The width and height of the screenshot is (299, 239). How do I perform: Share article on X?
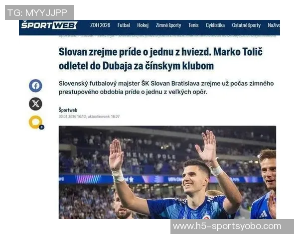click(x=35, y=104)
